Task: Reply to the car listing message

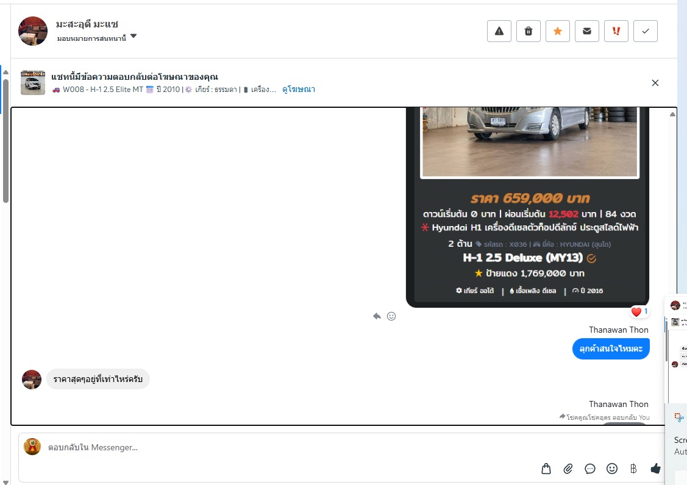Action: tap(377, 316)
